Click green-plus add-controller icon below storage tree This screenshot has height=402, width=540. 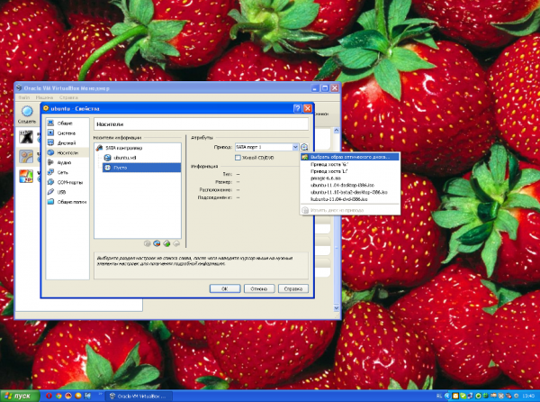click(166, 243)
